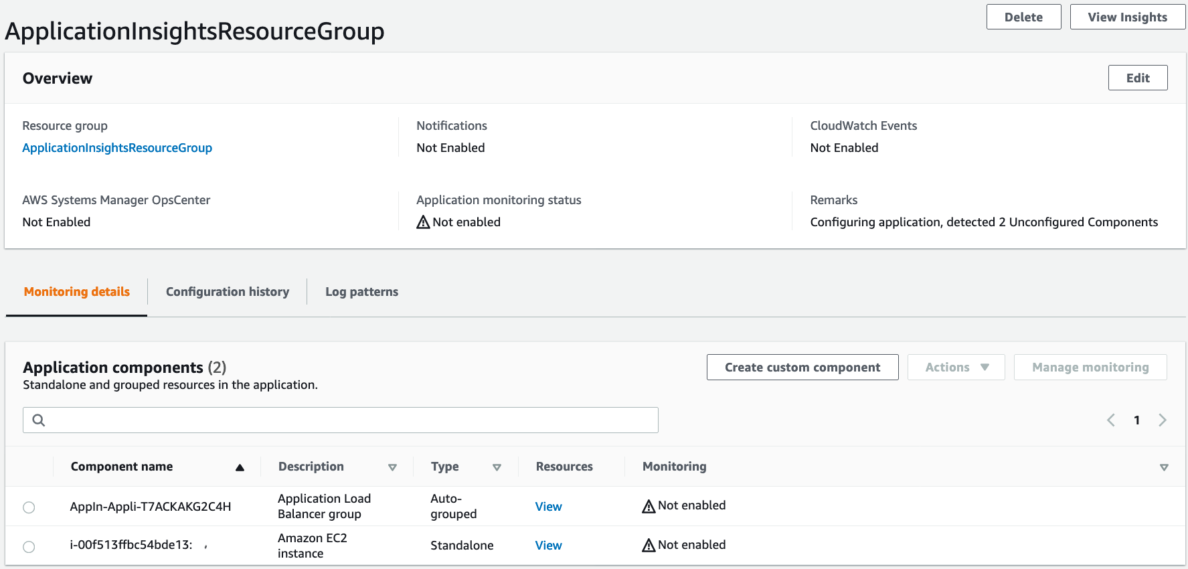Image resolution: width=1188 pixels, height=569 pixels.
Task: Click Create custom component button
Action: (x=802, y=367)
